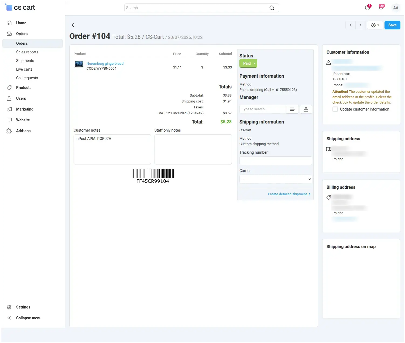Focus the Staff only notes textarea
405x343 pixels.
pyautogui.click(x=193, y=149)
